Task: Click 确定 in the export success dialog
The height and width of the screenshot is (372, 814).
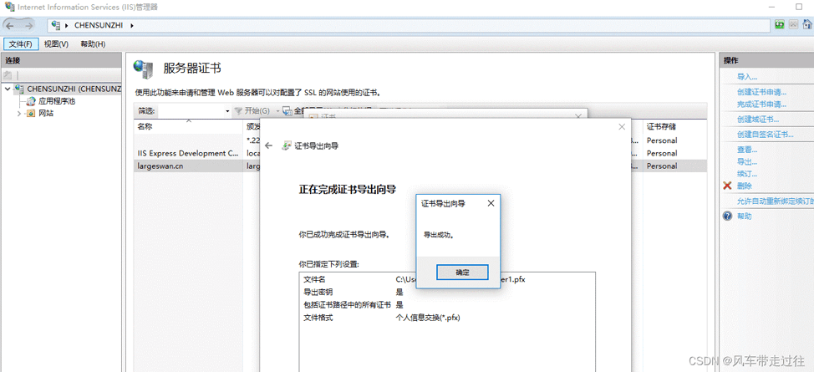Action: [x=462, y=273]
